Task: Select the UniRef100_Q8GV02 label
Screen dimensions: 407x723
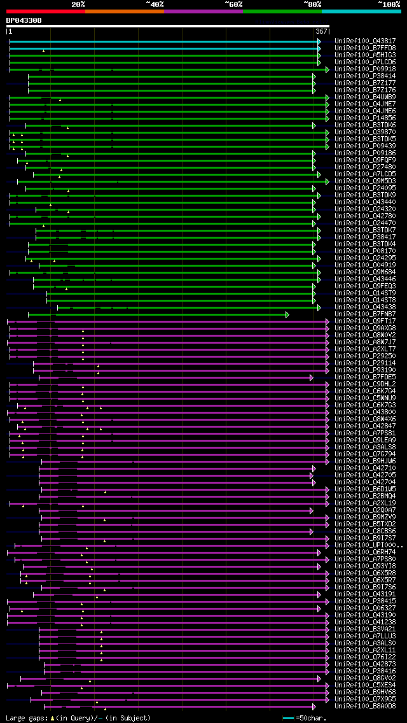Action: [x=365, y=678]
